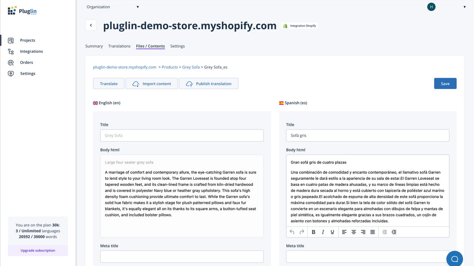474x266 pixels.
Task: Switch to the Summary tab
Action: click(x=94, y=46)
